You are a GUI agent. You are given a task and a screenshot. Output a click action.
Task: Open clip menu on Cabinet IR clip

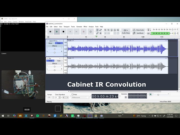(166, 40)
